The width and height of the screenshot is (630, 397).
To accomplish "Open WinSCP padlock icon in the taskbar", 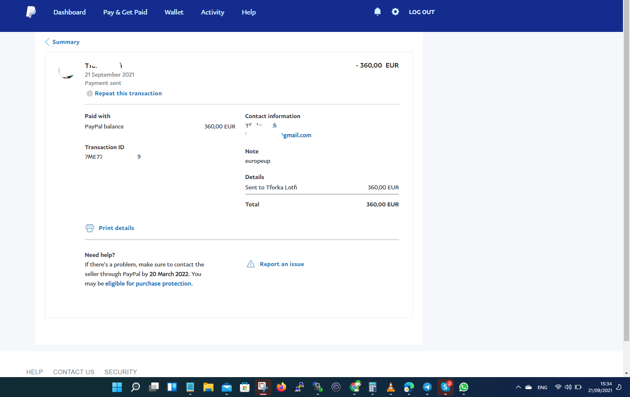I will click(318, 387).
